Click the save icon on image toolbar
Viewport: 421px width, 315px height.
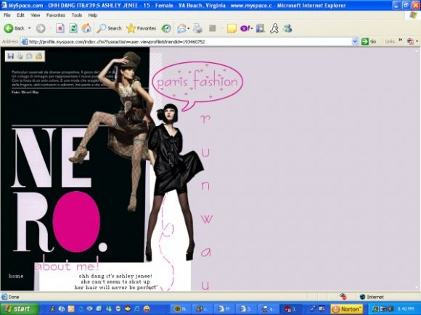tap(11, 56)
